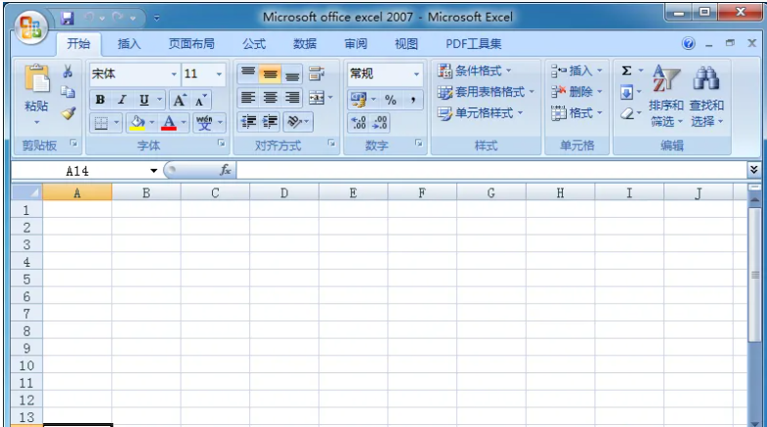Click the AutoSum sigma icon

627,72
